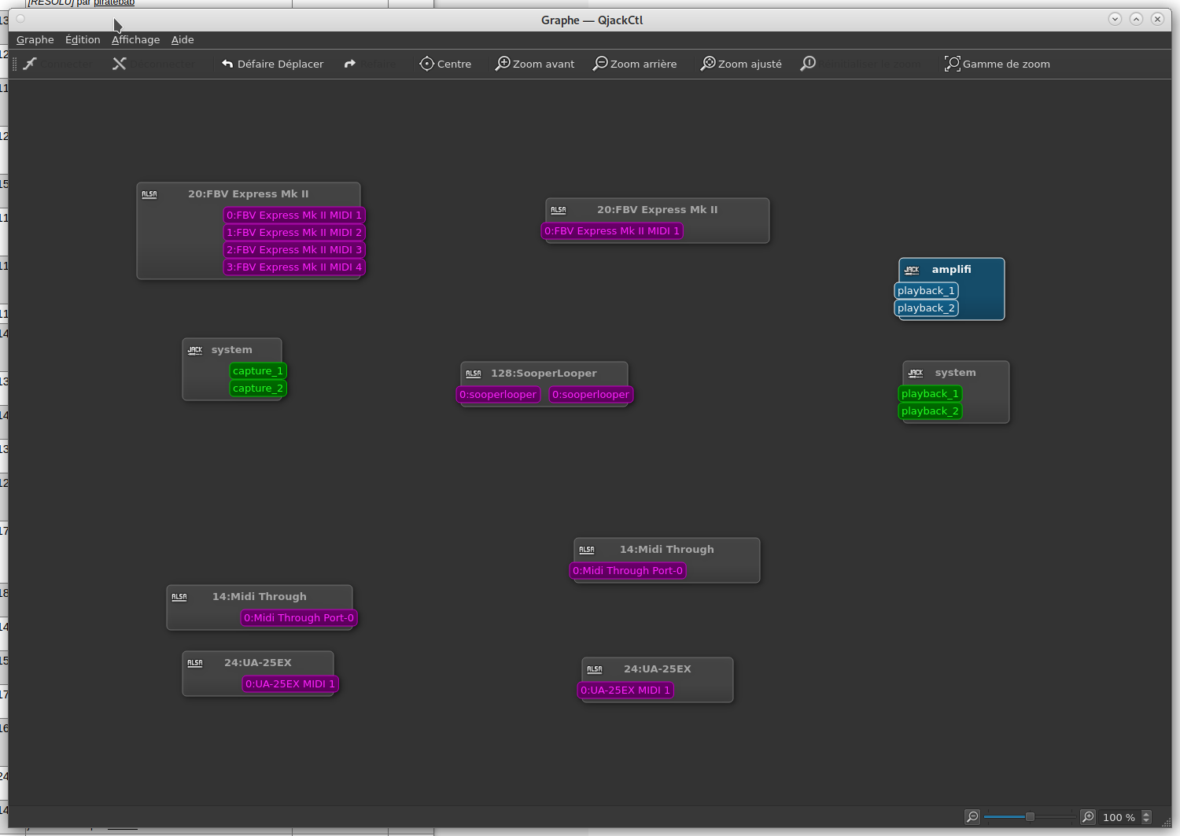This screenshot has height=836, width=1180.
Task: Select the 1:FBV Express Mk II MIDI 2 port
Action: pos(294,233)
